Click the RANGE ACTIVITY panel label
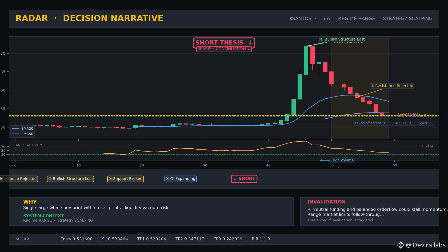The width and height of the screenshot is (448, 252). pyautogui.click(x=28, y=145)
